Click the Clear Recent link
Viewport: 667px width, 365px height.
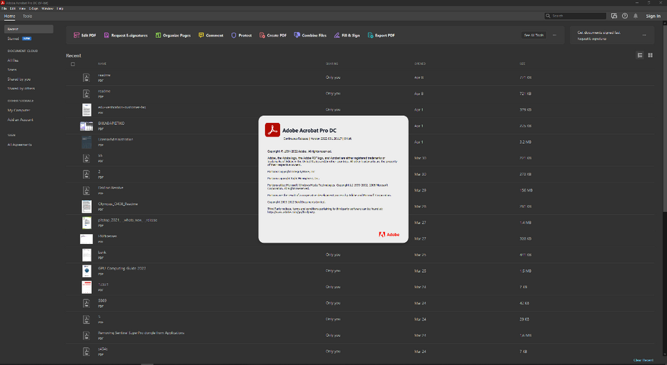[x=643, y=360]
